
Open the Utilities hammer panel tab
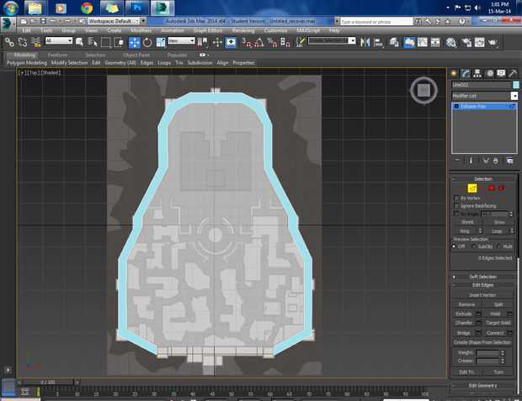coord(512,73)
